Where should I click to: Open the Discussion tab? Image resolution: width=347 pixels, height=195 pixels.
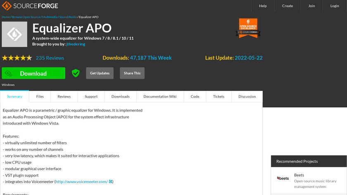[247, 97]
